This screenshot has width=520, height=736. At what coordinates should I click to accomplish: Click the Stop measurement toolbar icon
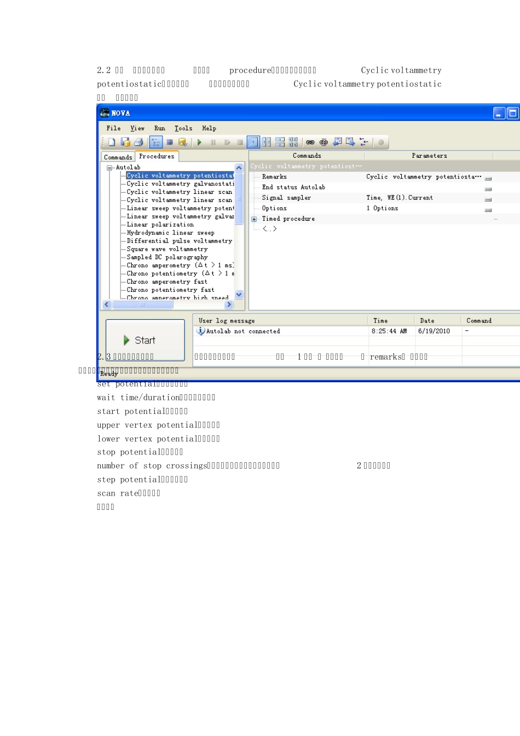click(x=240, y=142)
